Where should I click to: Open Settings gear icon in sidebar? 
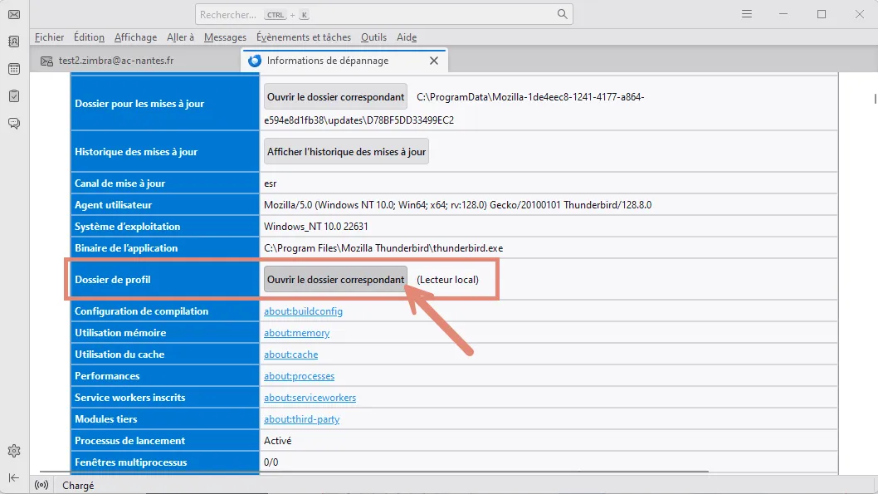[x=14, y=450]
